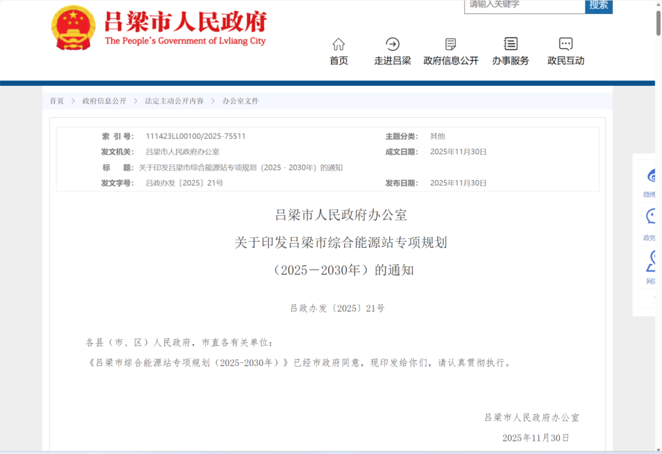
Task: Click the 办事服务 notebook icon
Action: [510, 44]
